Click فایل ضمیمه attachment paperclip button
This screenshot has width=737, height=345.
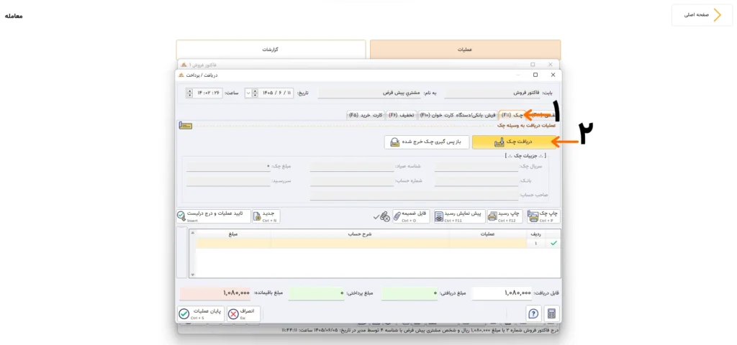click(x=411, y=216)
